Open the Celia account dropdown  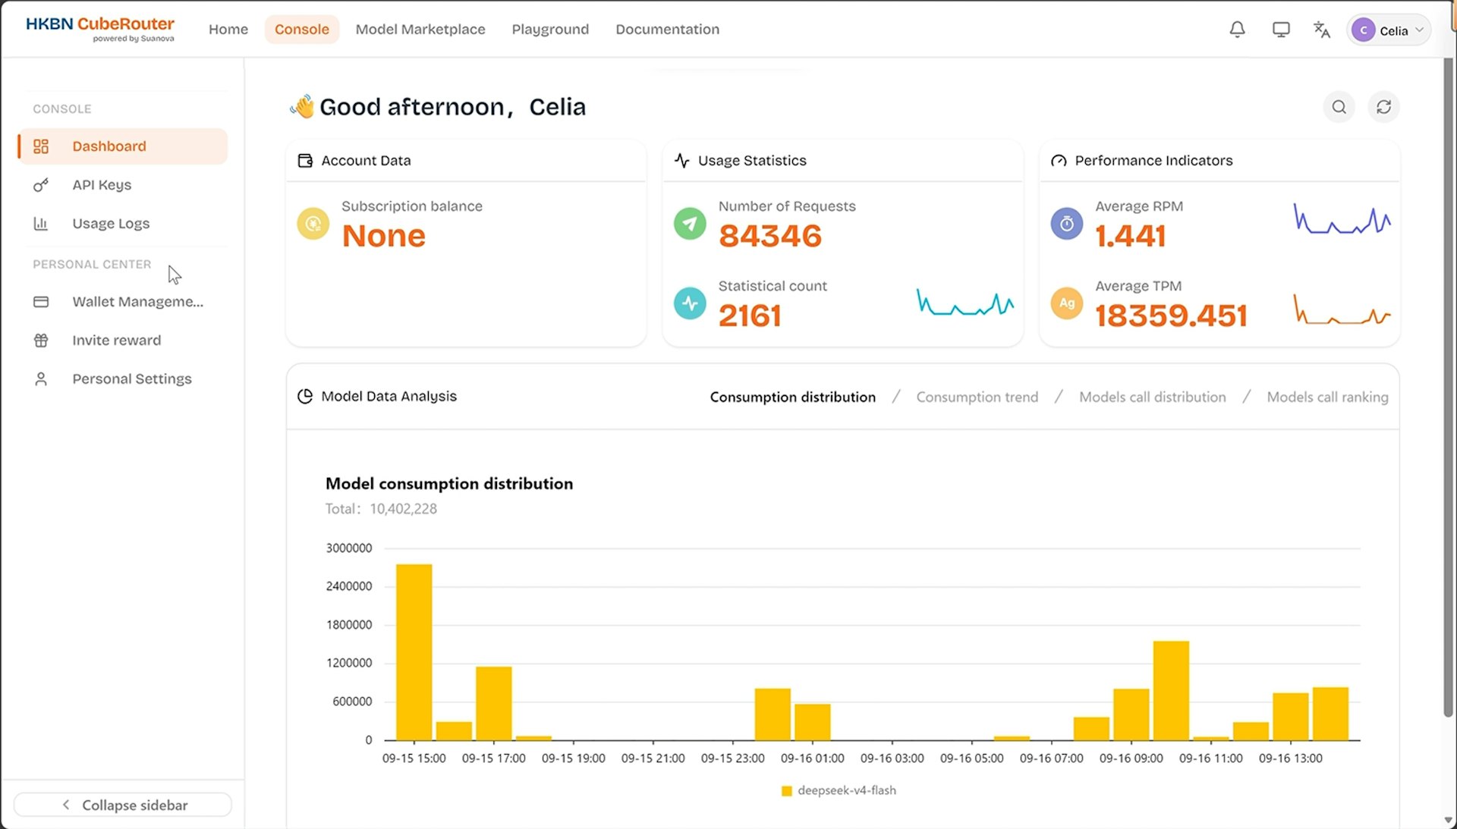(x=1389, y=30)
